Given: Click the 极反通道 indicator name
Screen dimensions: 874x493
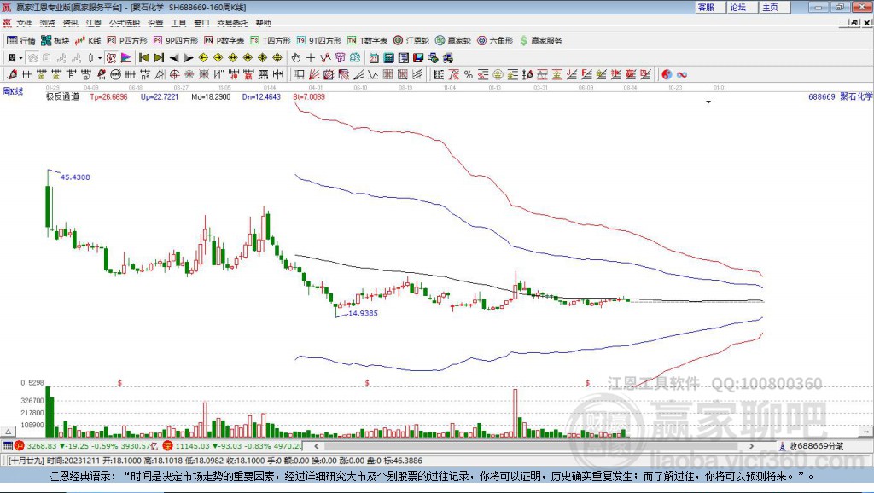Looking at the screenshot, I should point(62,96).
